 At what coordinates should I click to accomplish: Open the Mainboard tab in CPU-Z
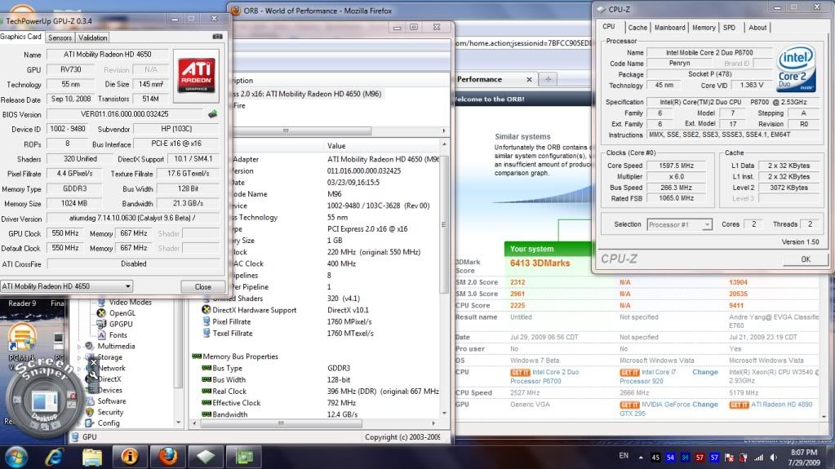[669, 28]
